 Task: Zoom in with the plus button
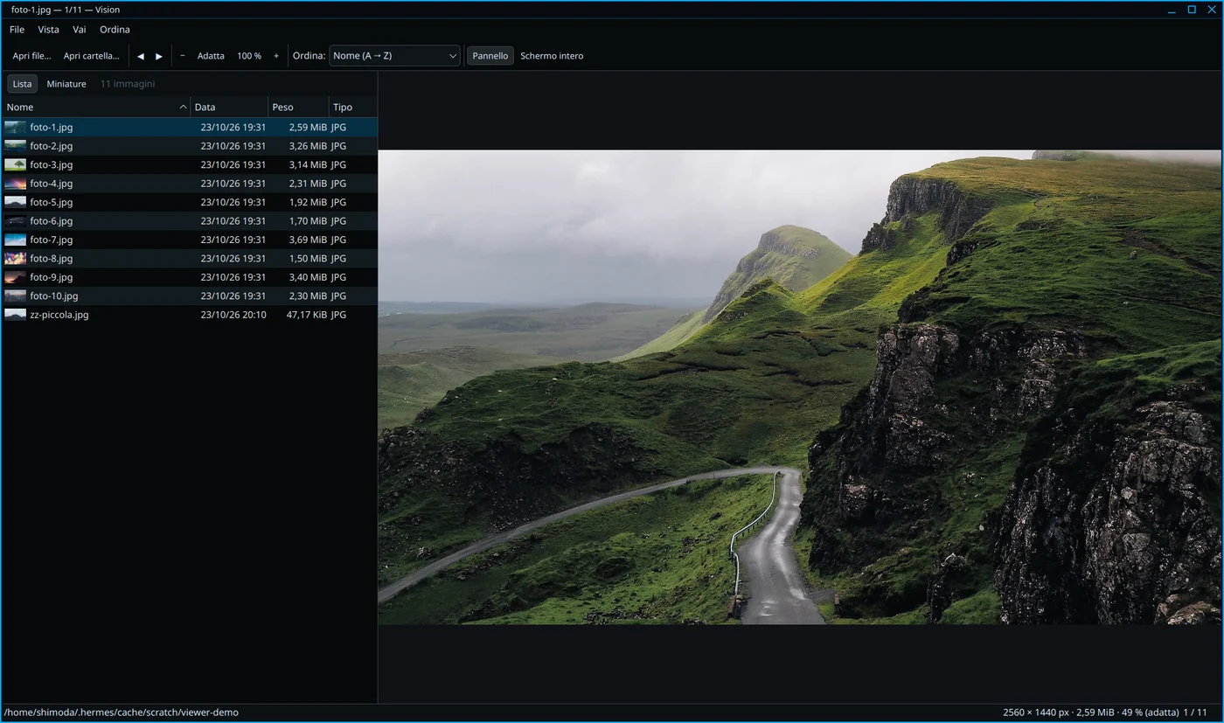pos(276,56)
